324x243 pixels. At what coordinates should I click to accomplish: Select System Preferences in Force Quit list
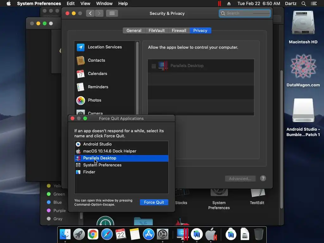point(121,165)
